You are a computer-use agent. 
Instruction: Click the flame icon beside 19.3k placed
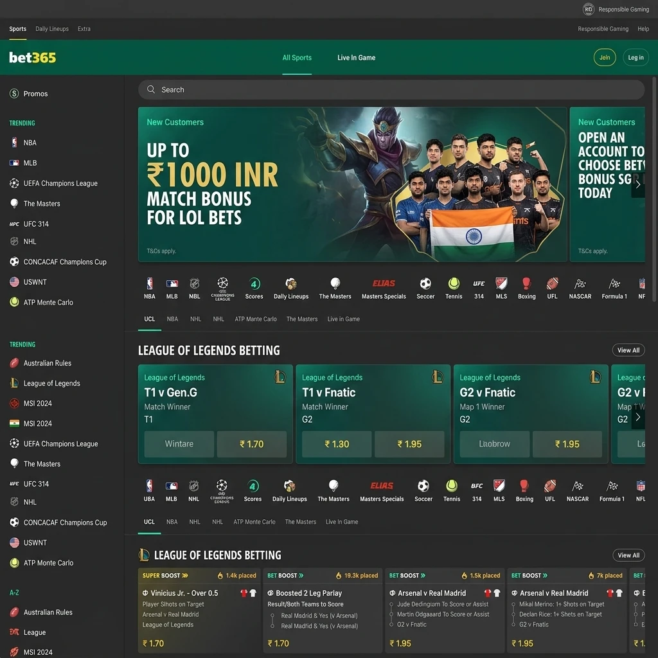click(339, 575)
